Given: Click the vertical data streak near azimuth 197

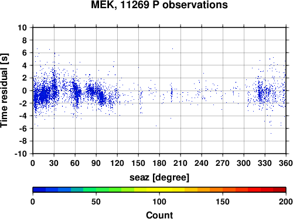Looking at the screenshot, I should click(x=172, y=93).
